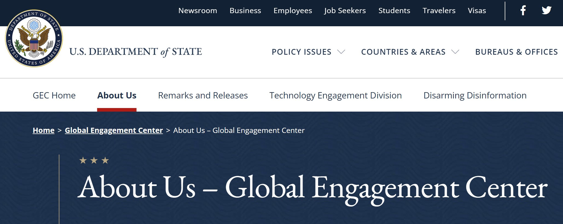Open the Visas link

point(477,10)
